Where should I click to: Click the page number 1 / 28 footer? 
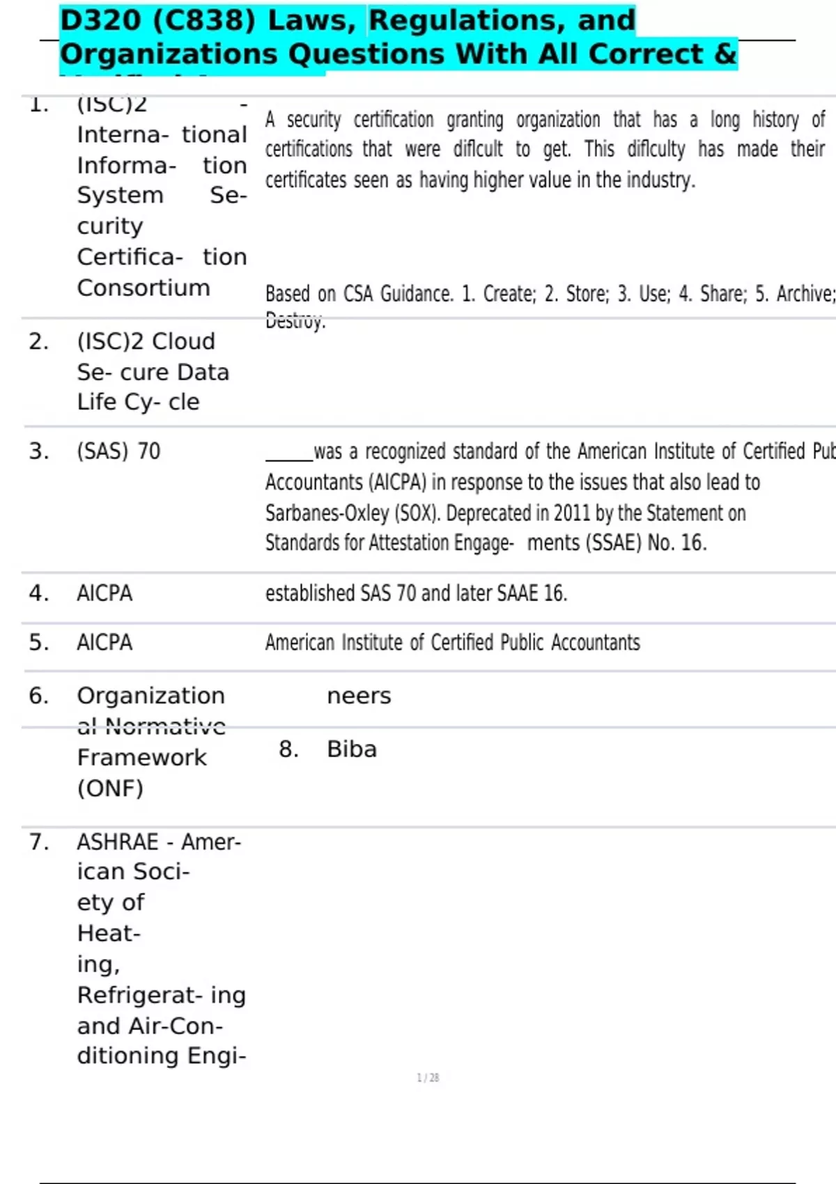[x=428, y=1077]
